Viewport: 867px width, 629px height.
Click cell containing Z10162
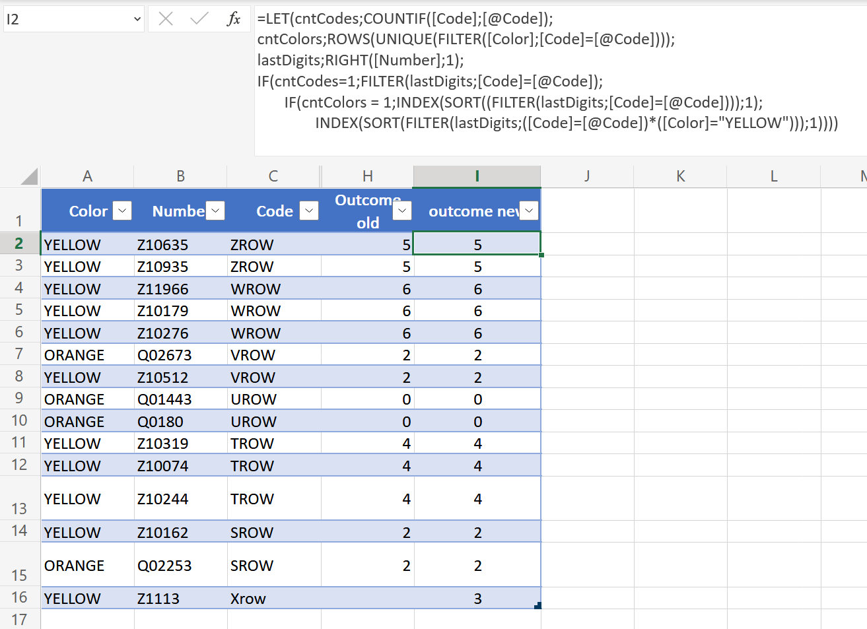[180, 532]
